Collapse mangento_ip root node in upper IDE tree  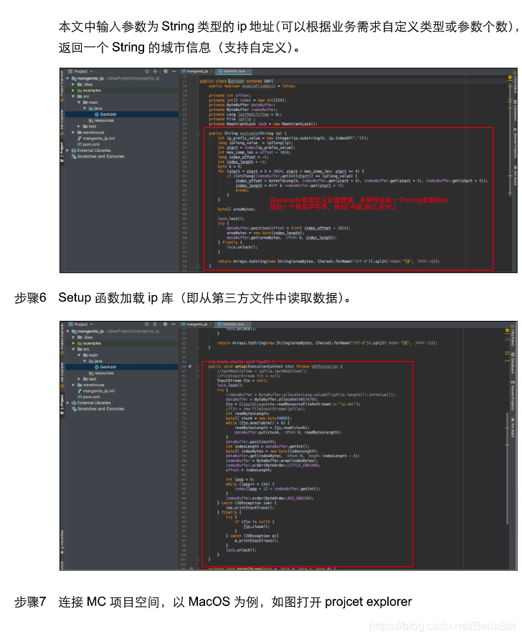click(67, 78)
